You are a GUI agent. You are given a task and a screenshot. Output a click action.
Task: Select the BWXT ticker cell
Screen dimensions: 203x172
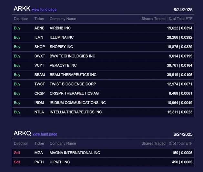pos(40,56)
